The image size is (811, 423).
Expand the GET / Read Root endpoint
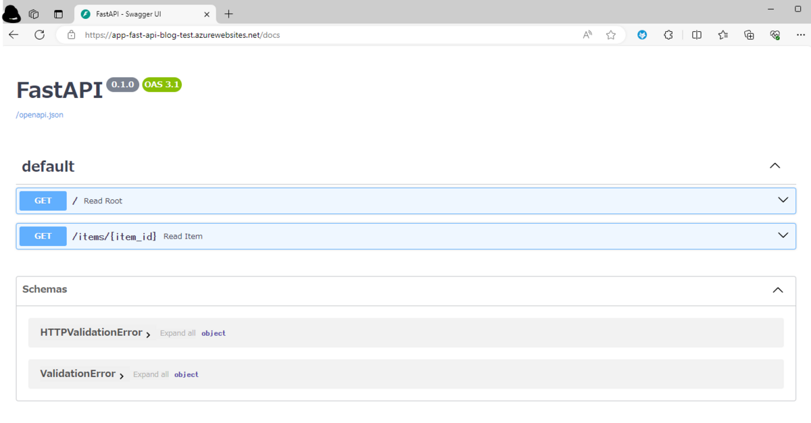[405, 201]
